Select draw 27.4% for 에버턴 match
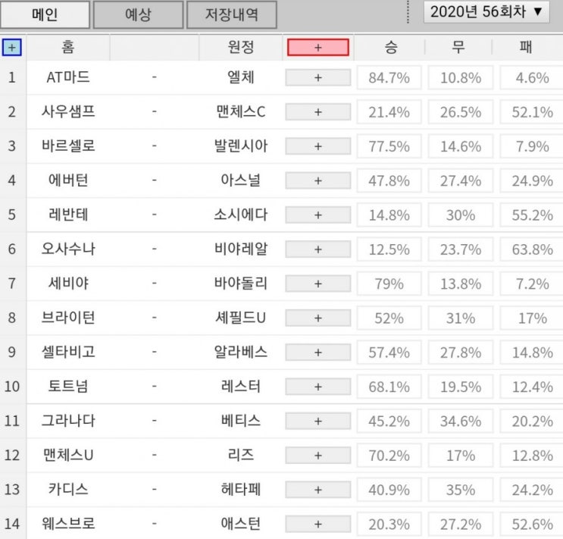The width and height of the screenshot is (563, 539). [x=461, y=180]
